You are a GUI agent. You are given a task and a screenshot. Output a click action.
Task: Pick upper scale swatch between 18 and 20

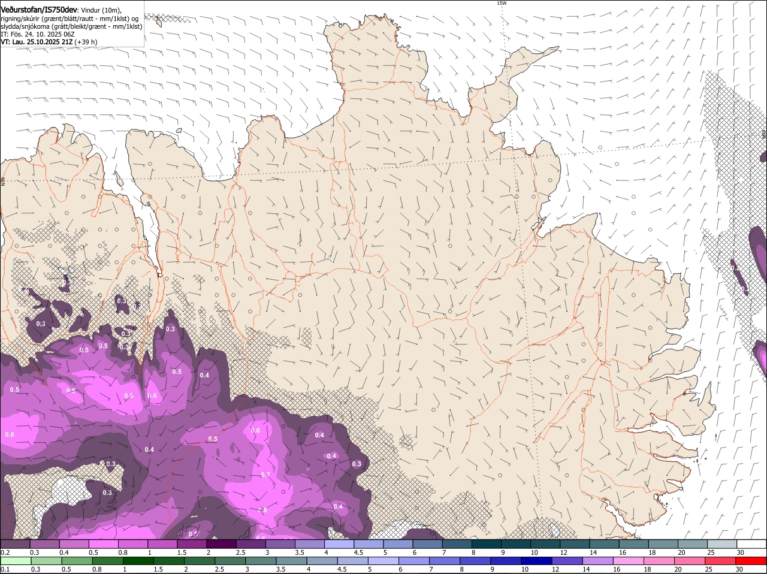[x=663, y=544]
